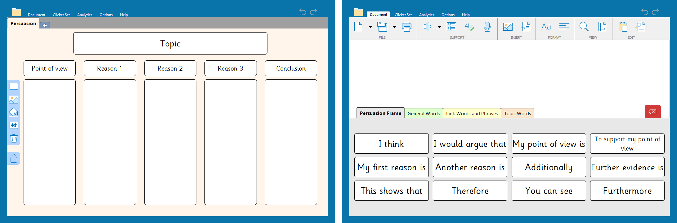677x223 pixels.
Task: Expand the dropdown arrow beside New document
Action: (370, 27)
